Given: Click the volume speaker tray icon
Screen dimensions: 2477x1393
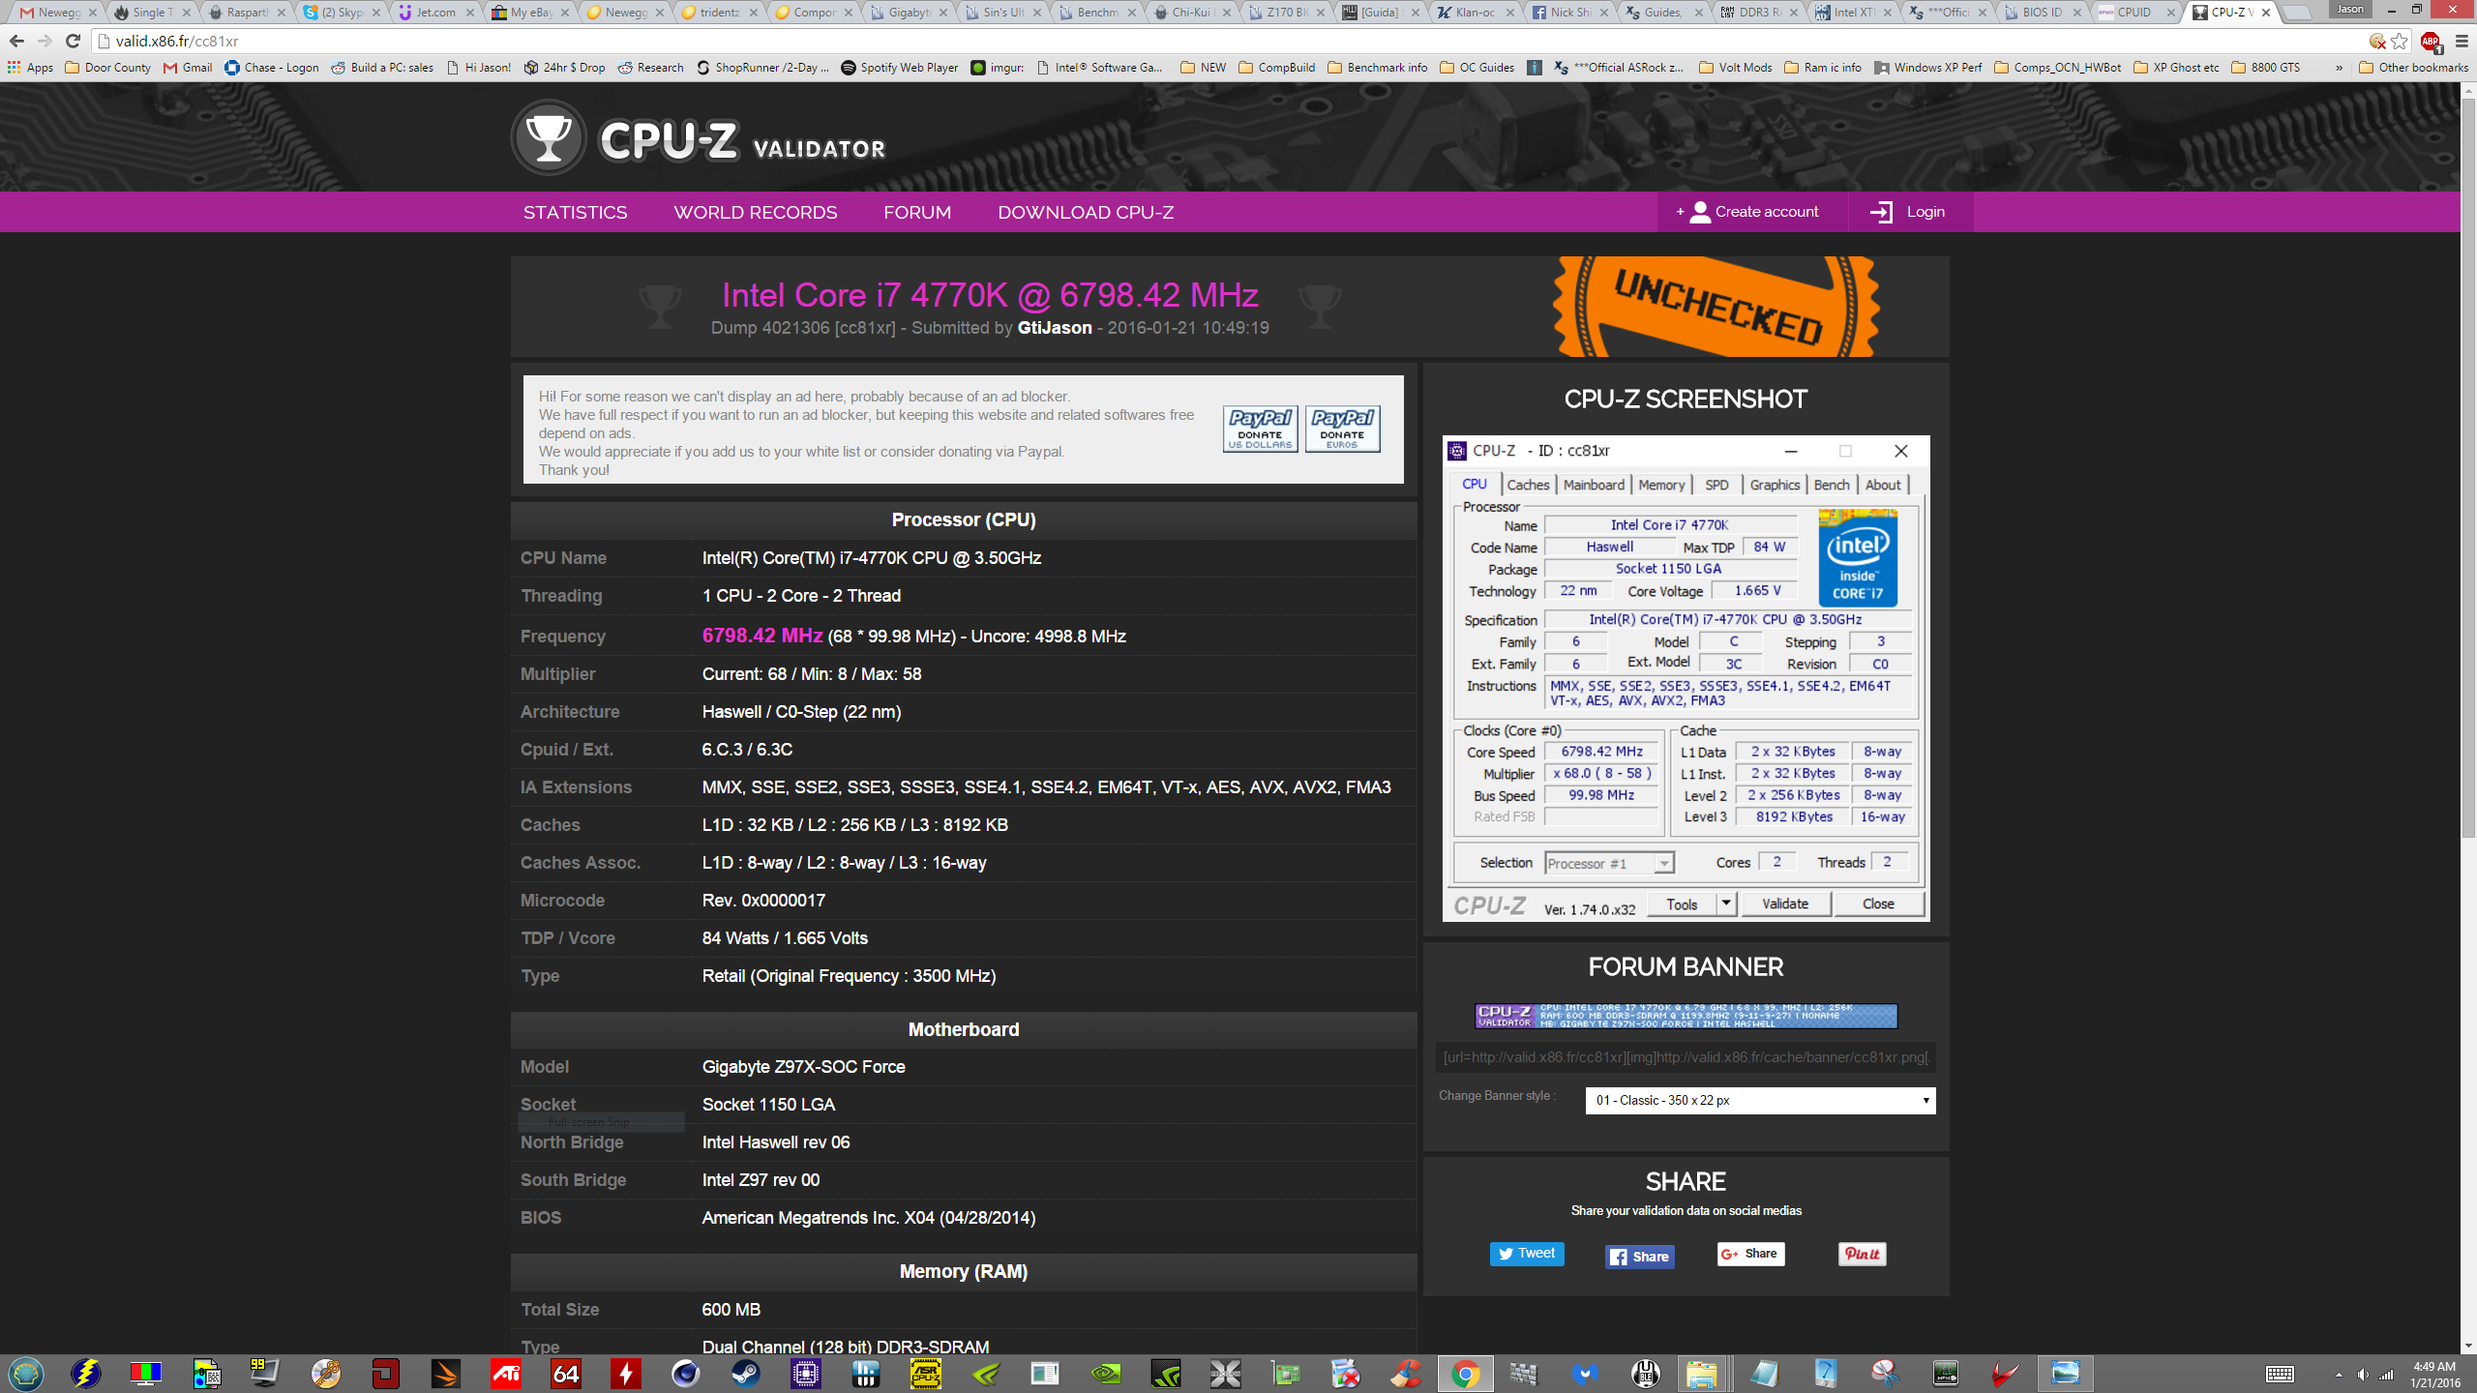Looking at the screenshot, I should pyautogui.click(x=2363, y=1375).
